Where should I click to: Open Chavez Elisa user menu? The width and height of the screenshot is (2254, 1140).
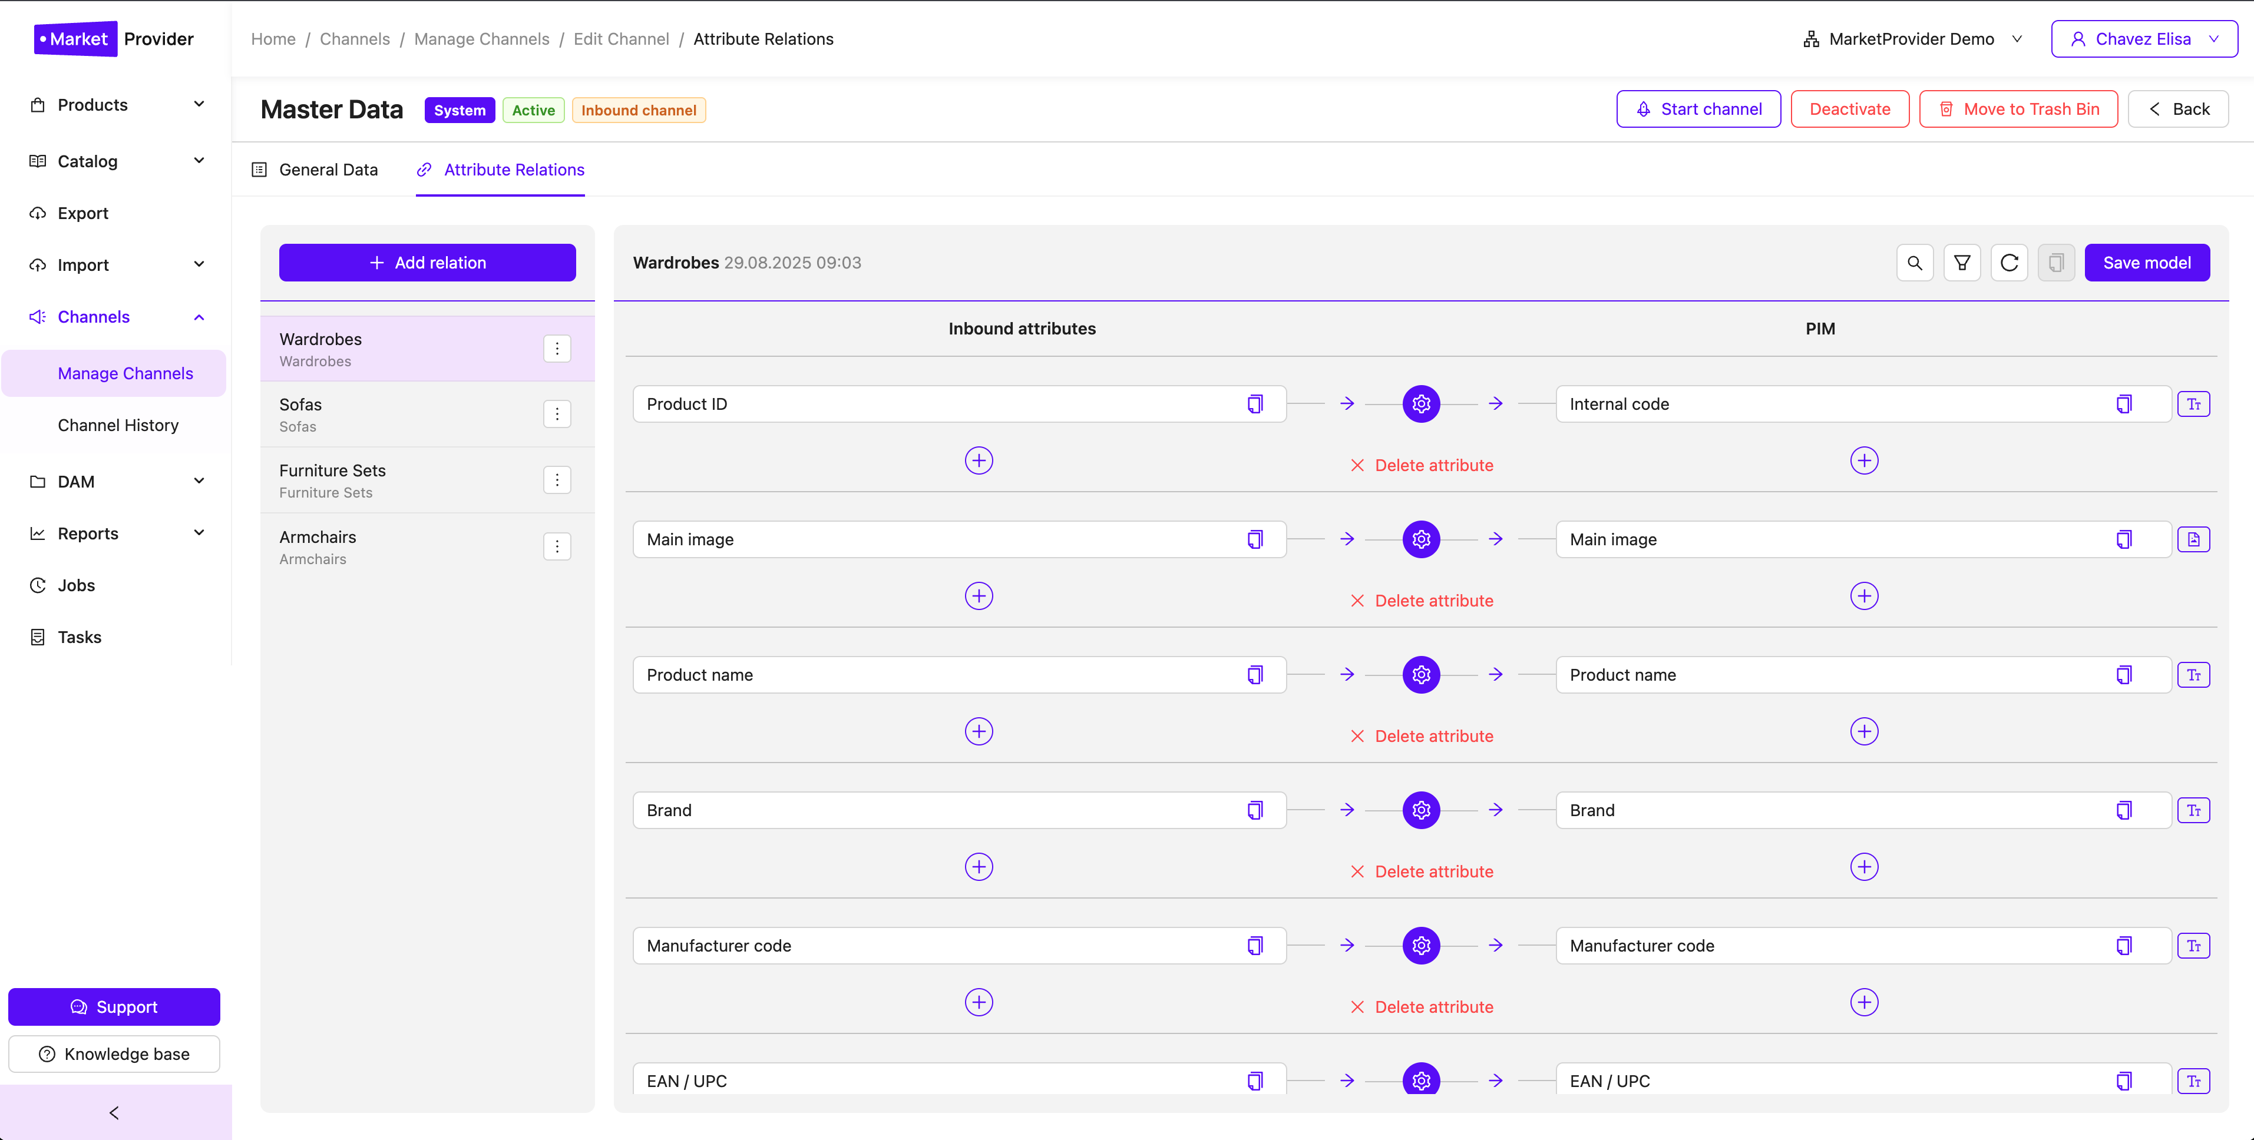[x=2144, y=39]
